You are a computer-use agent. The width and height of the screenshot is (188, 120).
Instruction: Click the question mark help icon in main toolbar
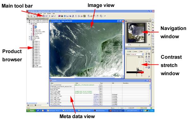point(105,16)
